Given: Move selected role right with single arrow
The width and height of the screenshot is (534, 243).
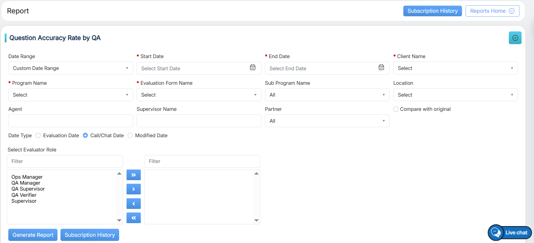Looking at the screenshot, I should [133, 189].
